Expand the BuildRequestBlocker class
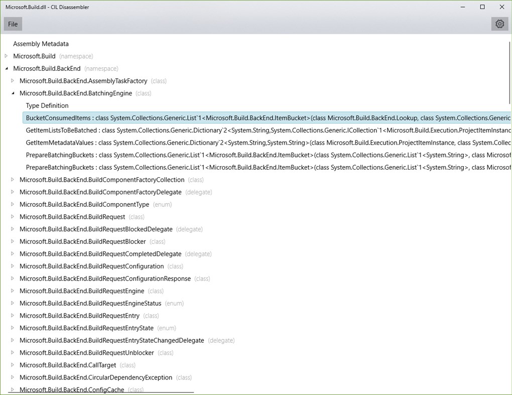Image resolution: width=512 pixels, height=395 pixels. pos(13,241)
